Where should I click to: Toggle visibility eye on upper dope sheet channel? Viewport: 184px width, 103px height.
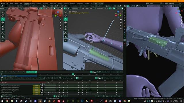5,76
